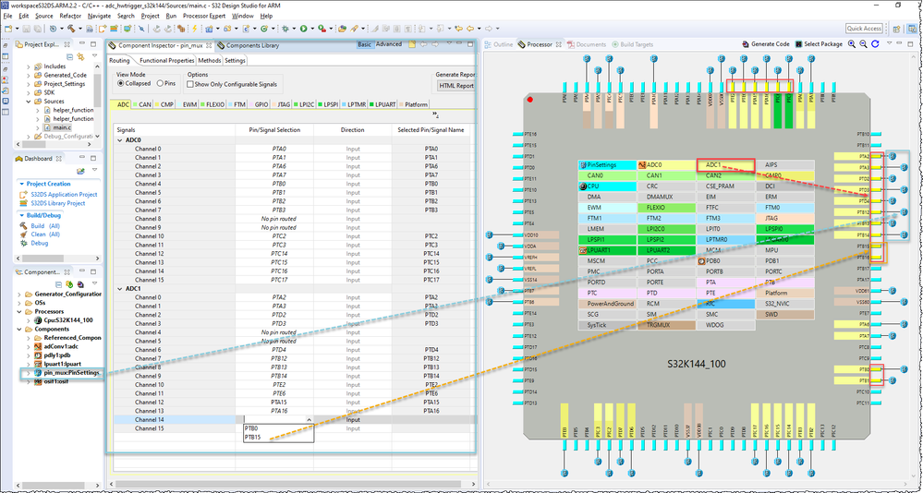The image size is (923, 493).
Task: Select adConv1:adc component
Action: tap(61, 346)
